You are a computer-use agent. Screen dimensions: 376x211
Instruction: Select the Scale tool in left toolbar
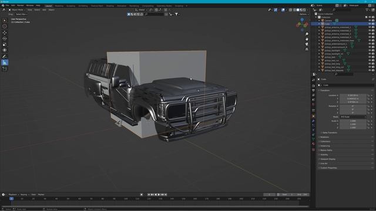pyautogui.click(x=5, y=45)
